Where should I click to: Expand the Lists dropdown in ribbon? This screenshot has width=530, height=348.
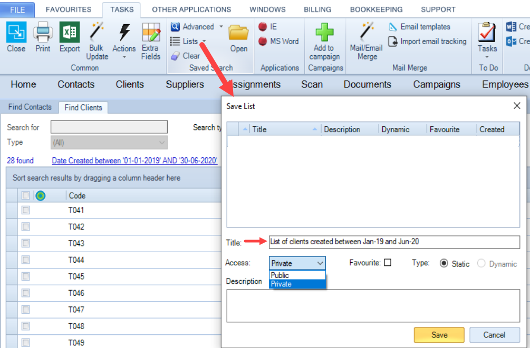[x=204, y=41]
